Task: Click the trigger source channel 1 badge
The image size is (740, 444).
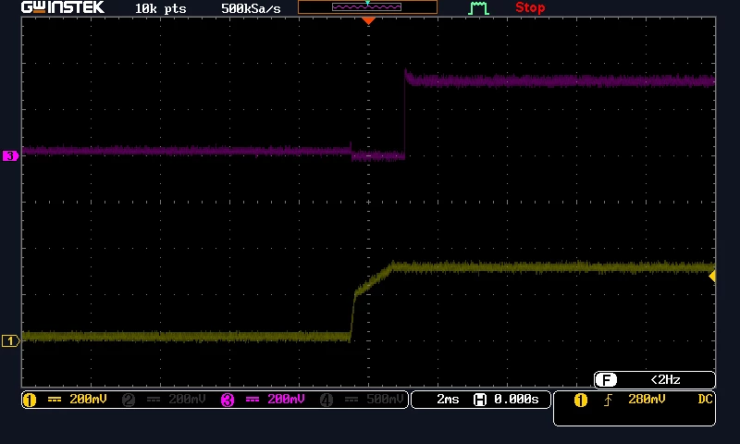Action: coord(581,401)
